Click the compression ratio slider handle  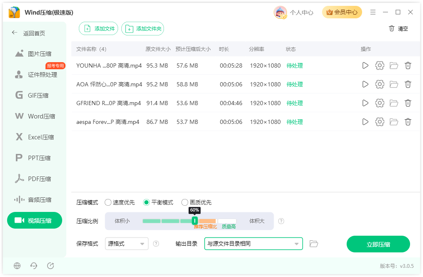194,221
